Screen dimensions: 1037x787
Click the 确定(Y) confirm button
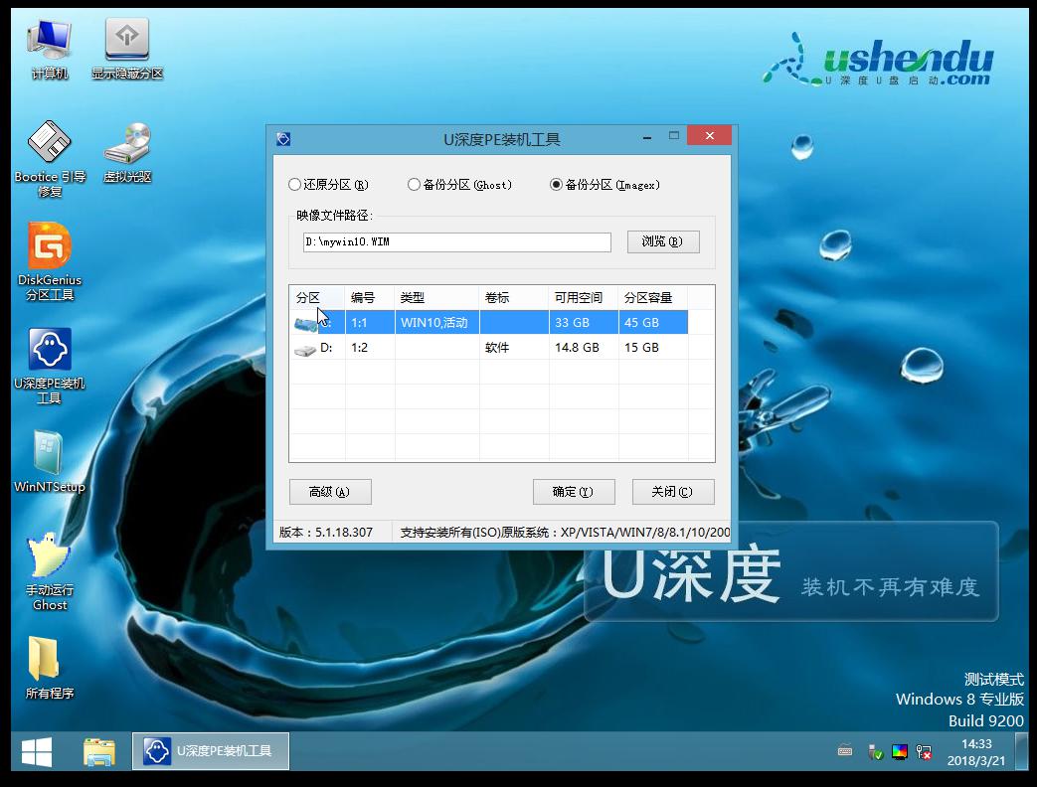tap(574, 492)
